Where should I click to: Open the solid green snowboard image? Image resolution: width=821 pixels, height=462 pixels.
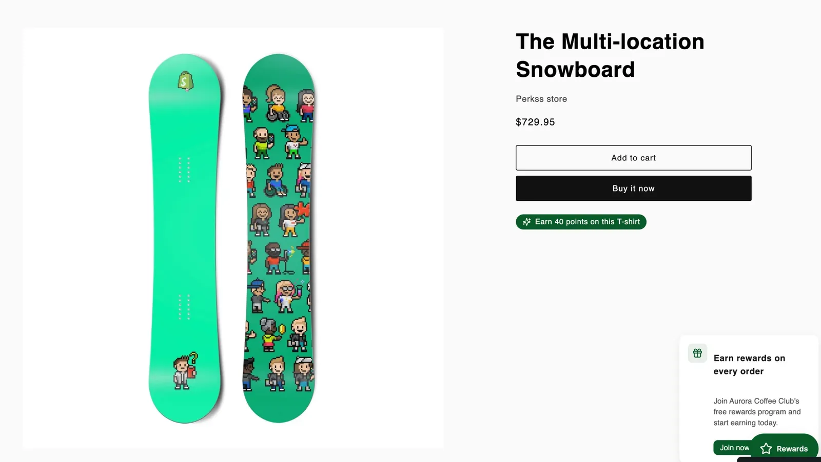(x=185, y=238)
